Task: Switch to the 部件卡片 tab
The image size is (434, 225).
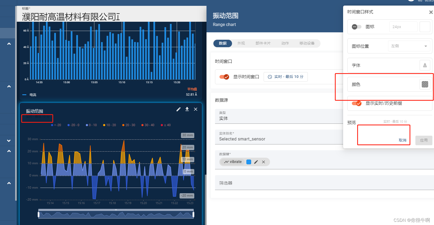Action: (x=263, y=43)
